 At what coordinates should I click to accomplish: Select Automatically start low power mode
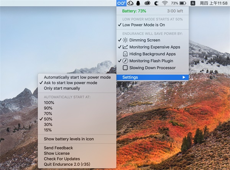point(77,77)
